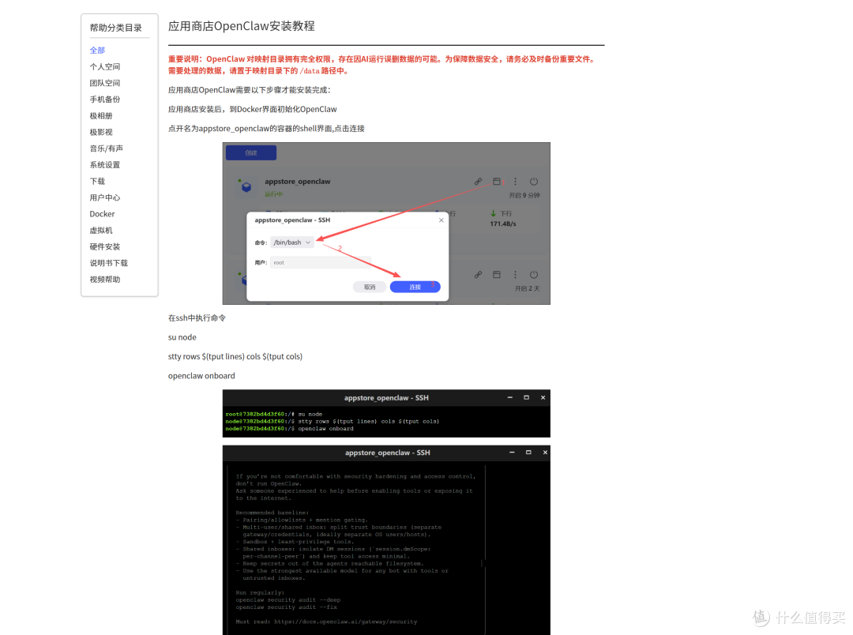The image size is (853, 635).
Task: Click the appstore_openclaw container name
Action: click(x=298, y=181)
